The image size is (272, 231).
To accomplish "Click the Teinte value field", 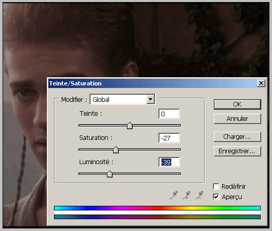I will 169,114.
